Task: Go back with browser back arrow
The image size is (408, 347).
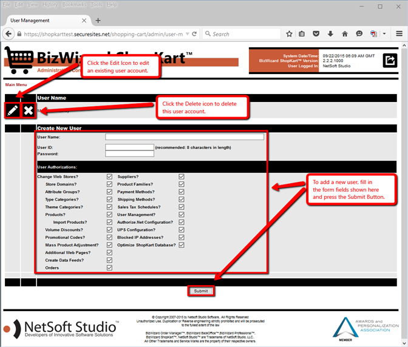Action: 8,34
